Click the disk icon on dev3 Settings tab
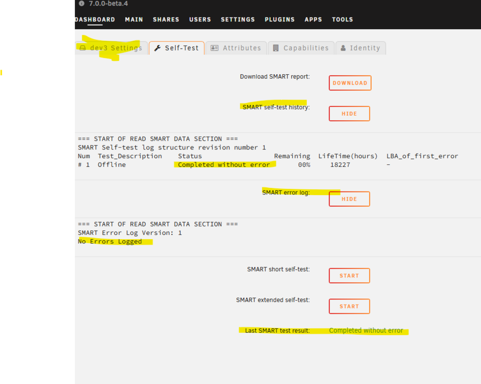This screenshot has height=384, width=481. click(83, 48)
